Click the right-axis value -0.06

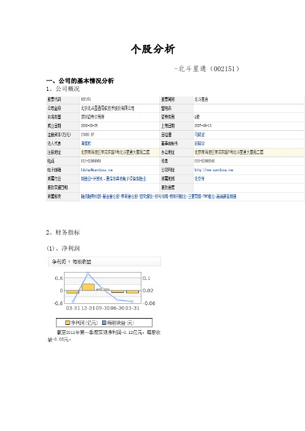(x=149, y=303)
